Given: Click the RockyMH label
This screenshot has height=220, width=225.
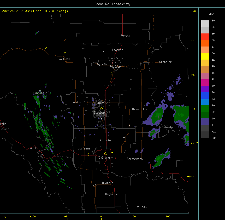Looking at the screenshot, I should tap(64, 59).
